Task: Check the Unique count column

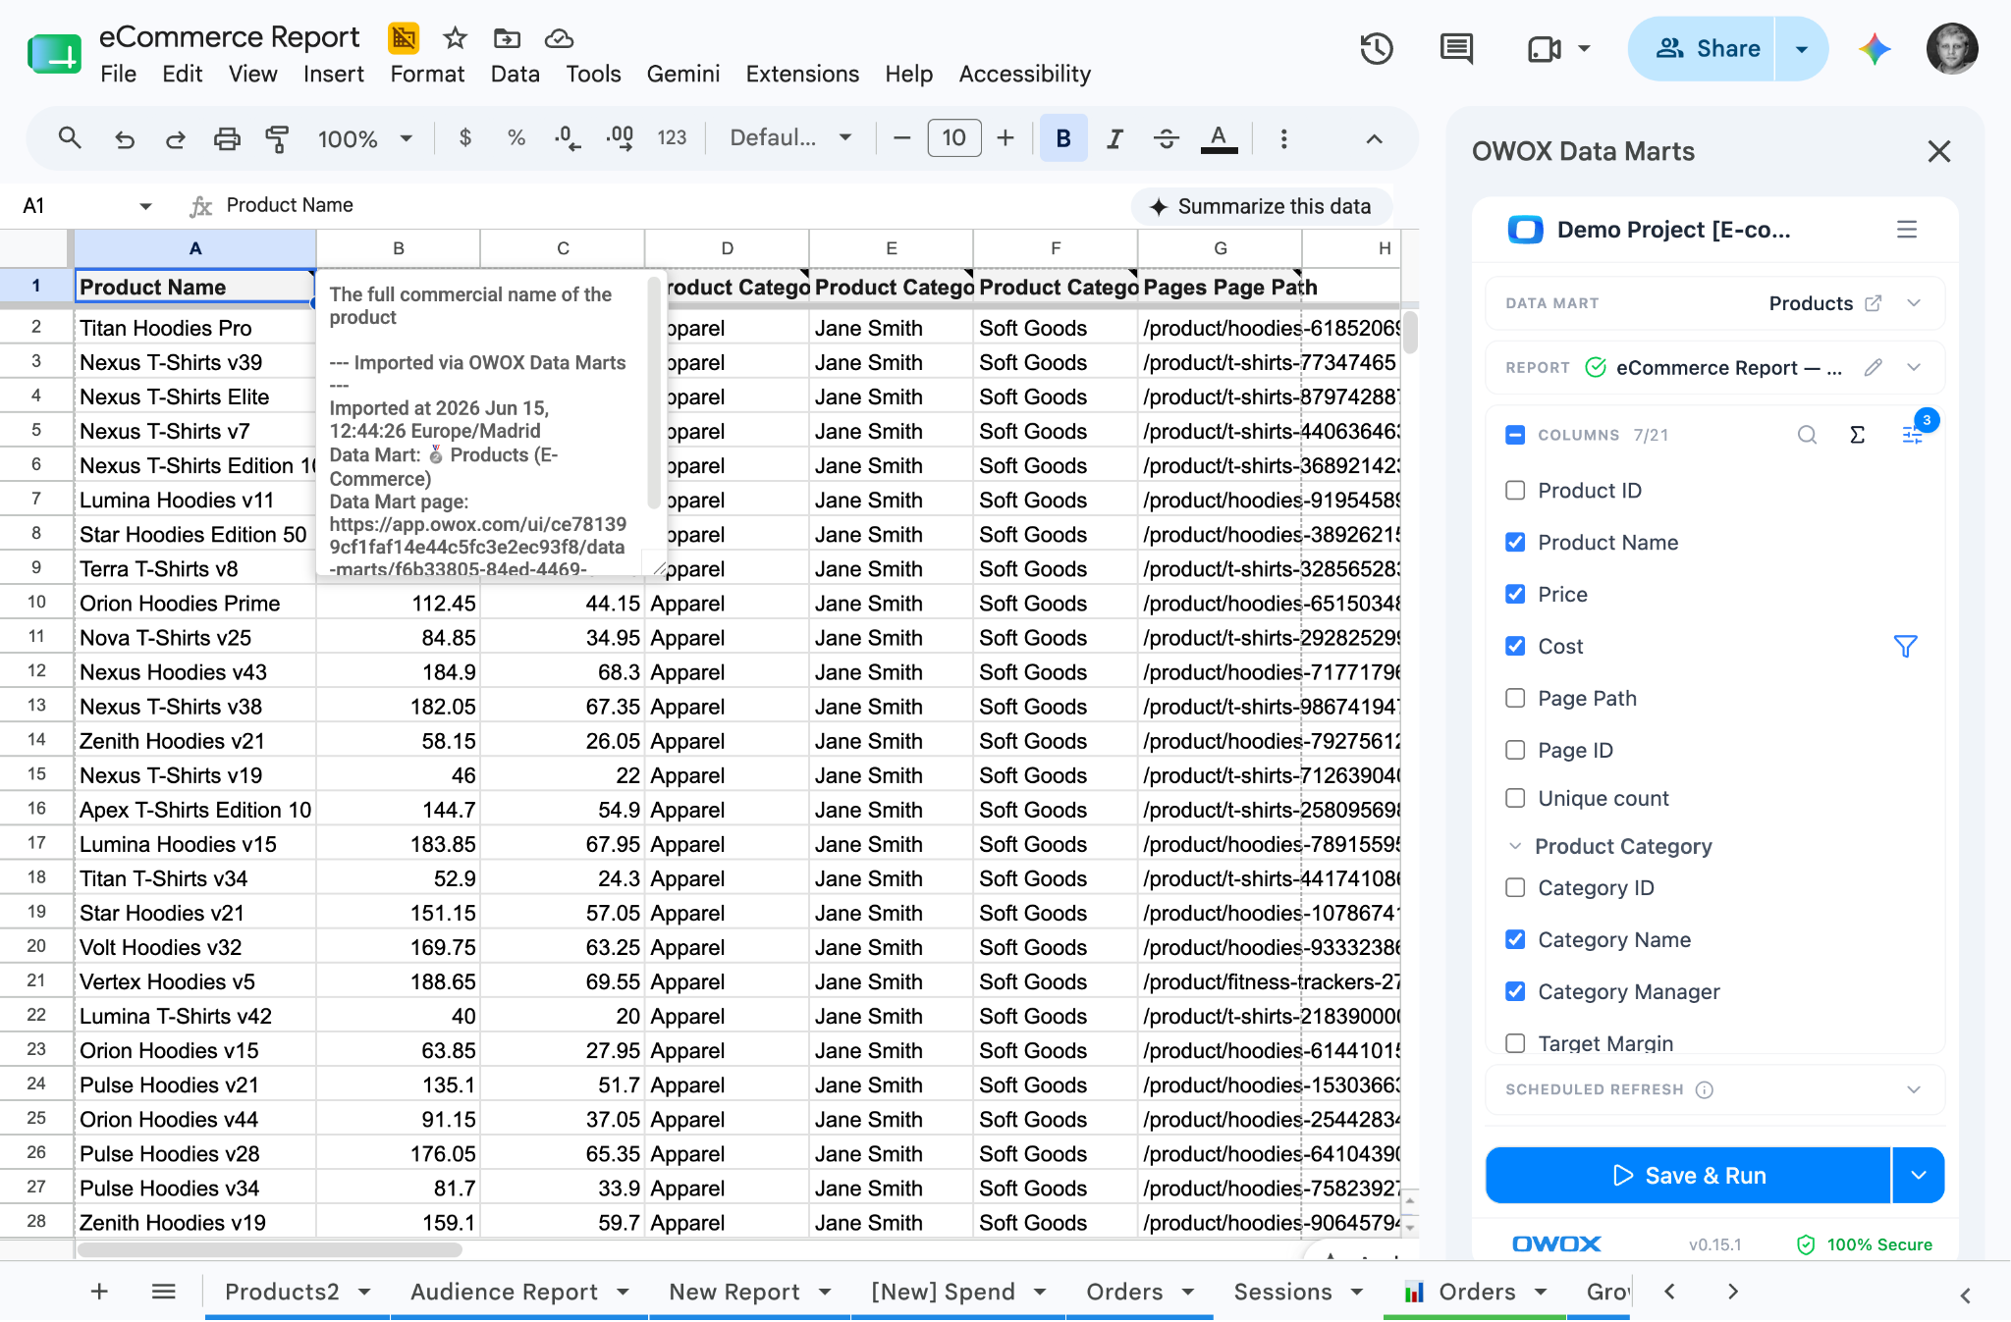Action: tap(1515, 799)
